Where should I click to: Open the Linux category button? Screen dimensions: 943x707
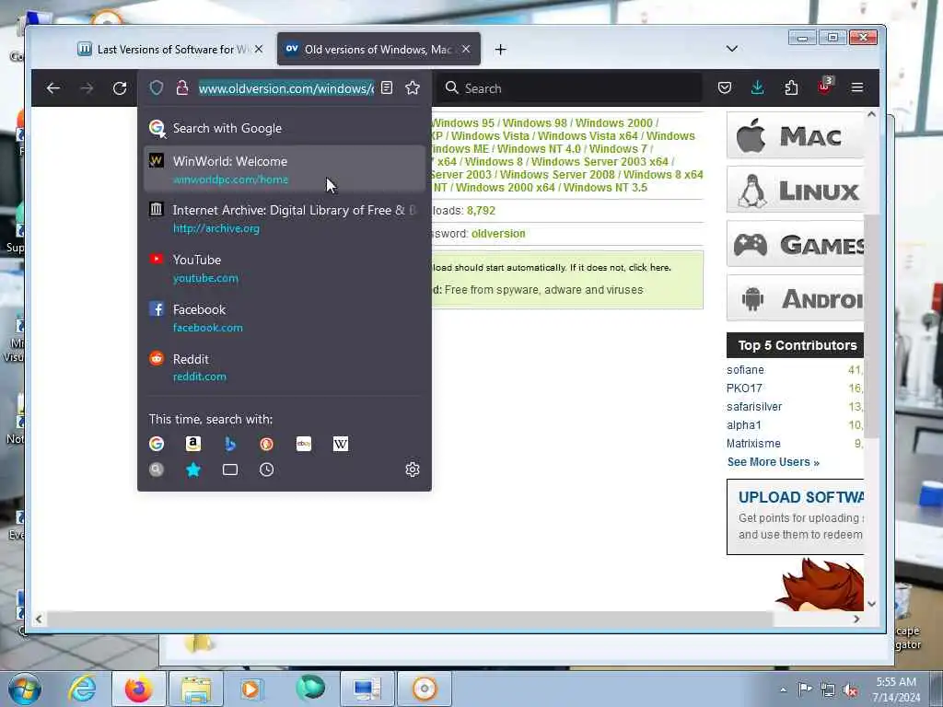(x=795, y=190)
